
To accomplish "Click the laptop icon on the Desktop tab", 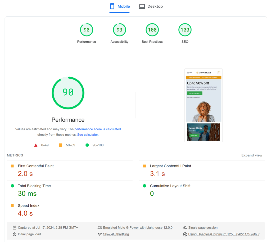I will [142, 6].
